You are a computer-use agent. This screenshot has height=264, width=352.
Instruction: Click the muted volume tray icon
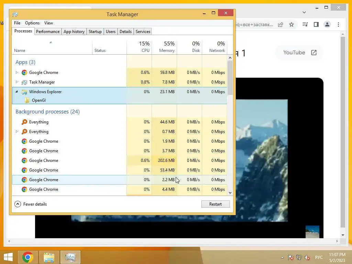[x=307, y=257]
